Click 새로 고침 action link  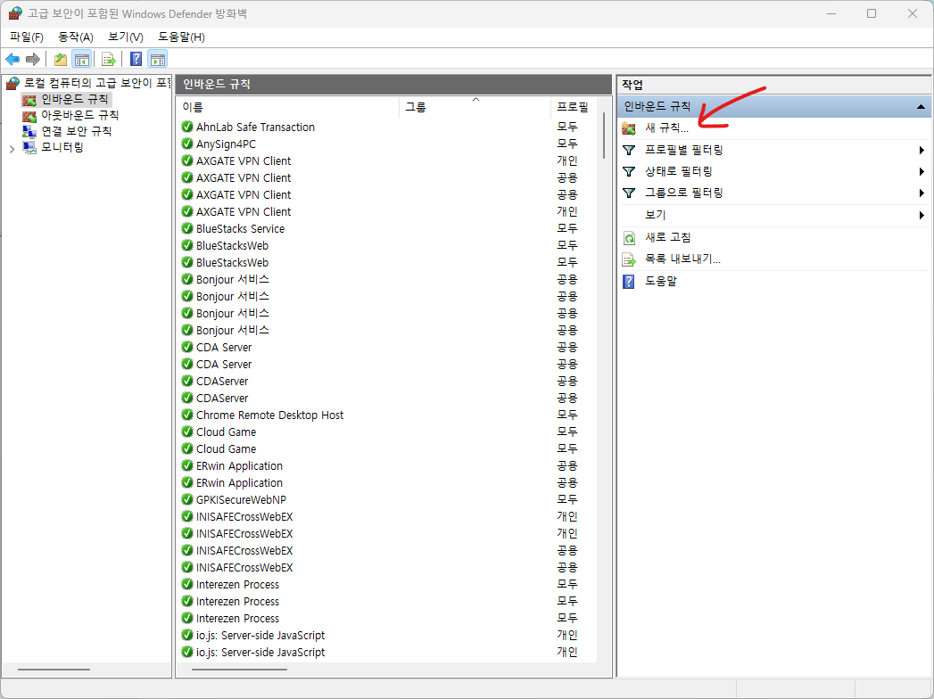(668, 237)
